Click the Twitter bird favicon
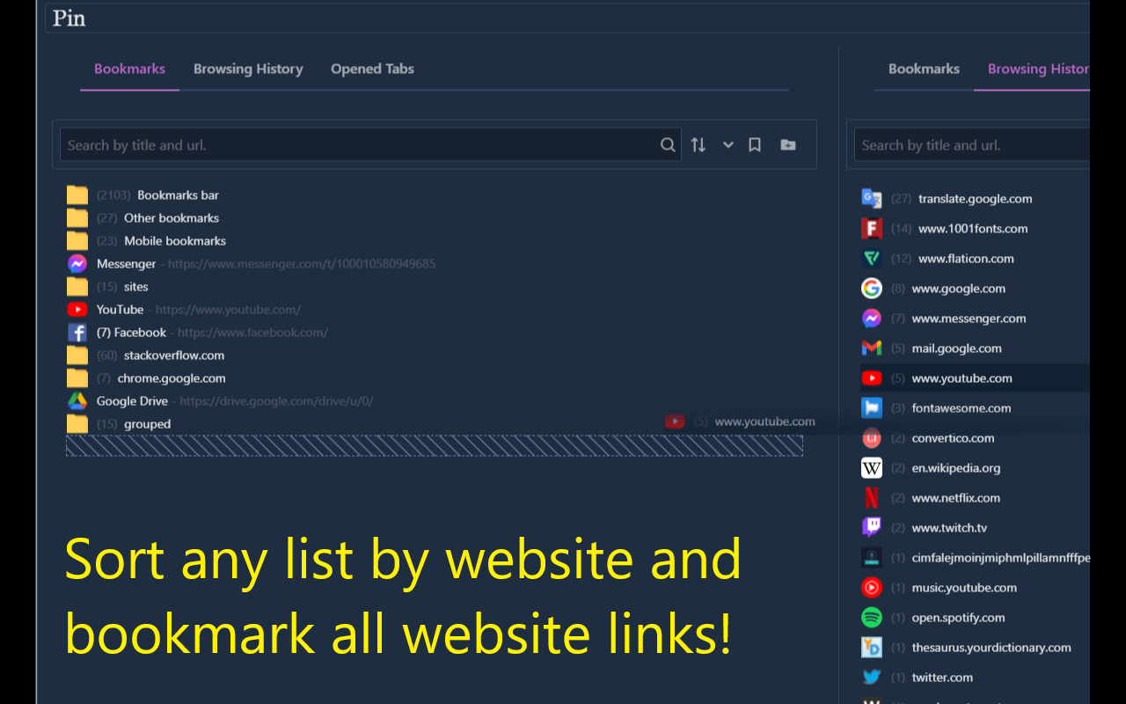 tap(872, 678)
